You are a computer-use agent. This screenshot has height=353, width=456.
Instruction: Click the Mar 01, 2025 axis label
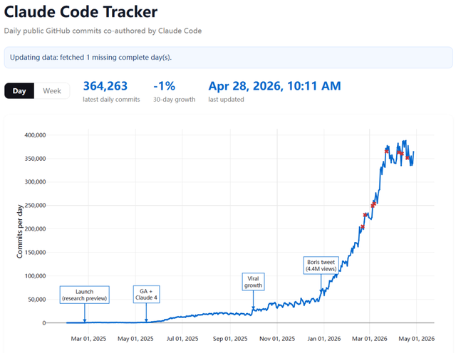pos(88,339)
